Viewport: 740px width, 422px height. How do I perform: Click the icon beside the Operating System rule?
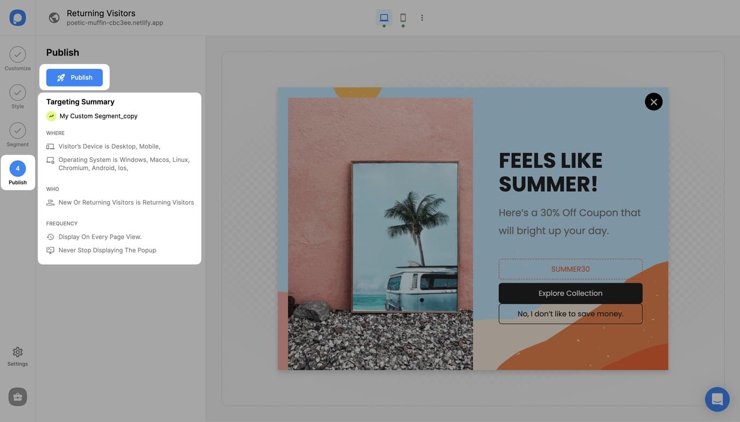50,160
